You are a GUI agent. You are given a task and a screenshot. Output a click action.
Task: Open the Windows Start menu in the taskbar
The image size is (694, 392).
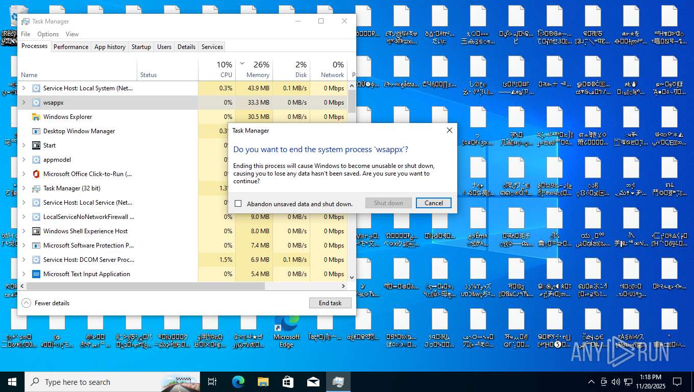(x=12, y=382)
